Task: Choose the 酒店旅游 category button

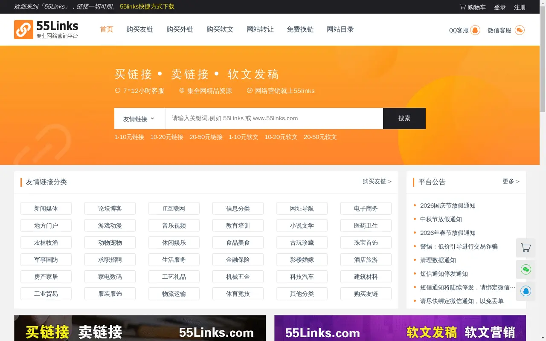Action: click(366, 260)
